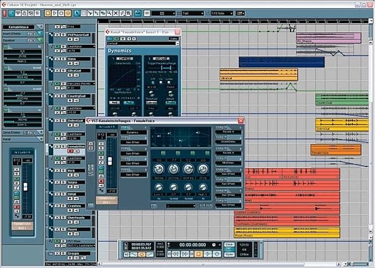The image size is (375, 268).
Task: Click the red Activate Project button
Action: 4,13
